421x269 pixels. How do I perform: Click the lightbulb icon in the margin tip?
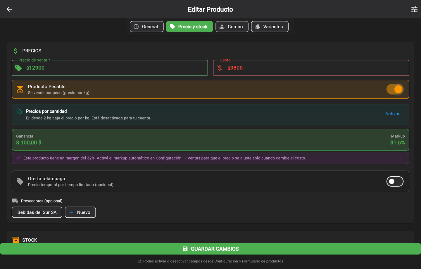[x=18, y=158]
